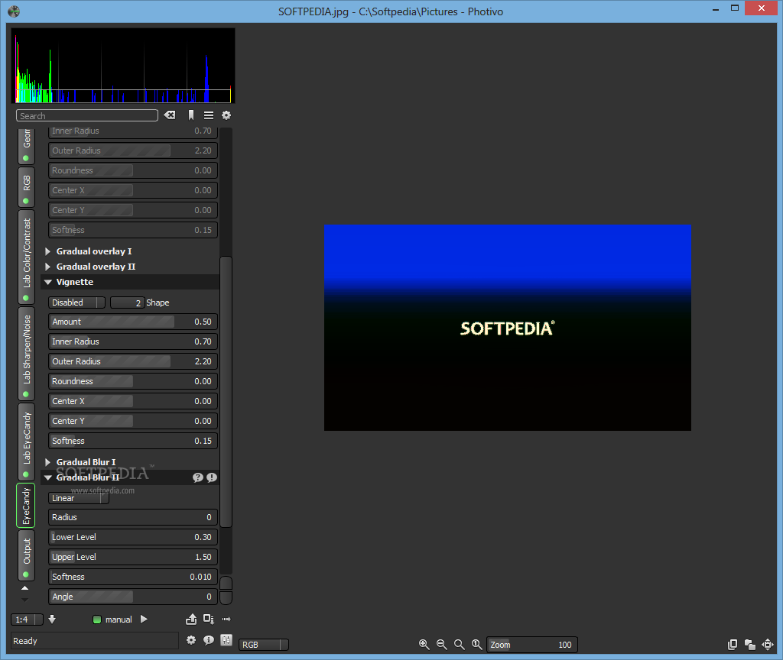Run the pipe with the play arrow

pyautogui.click(x=144, y=619)
